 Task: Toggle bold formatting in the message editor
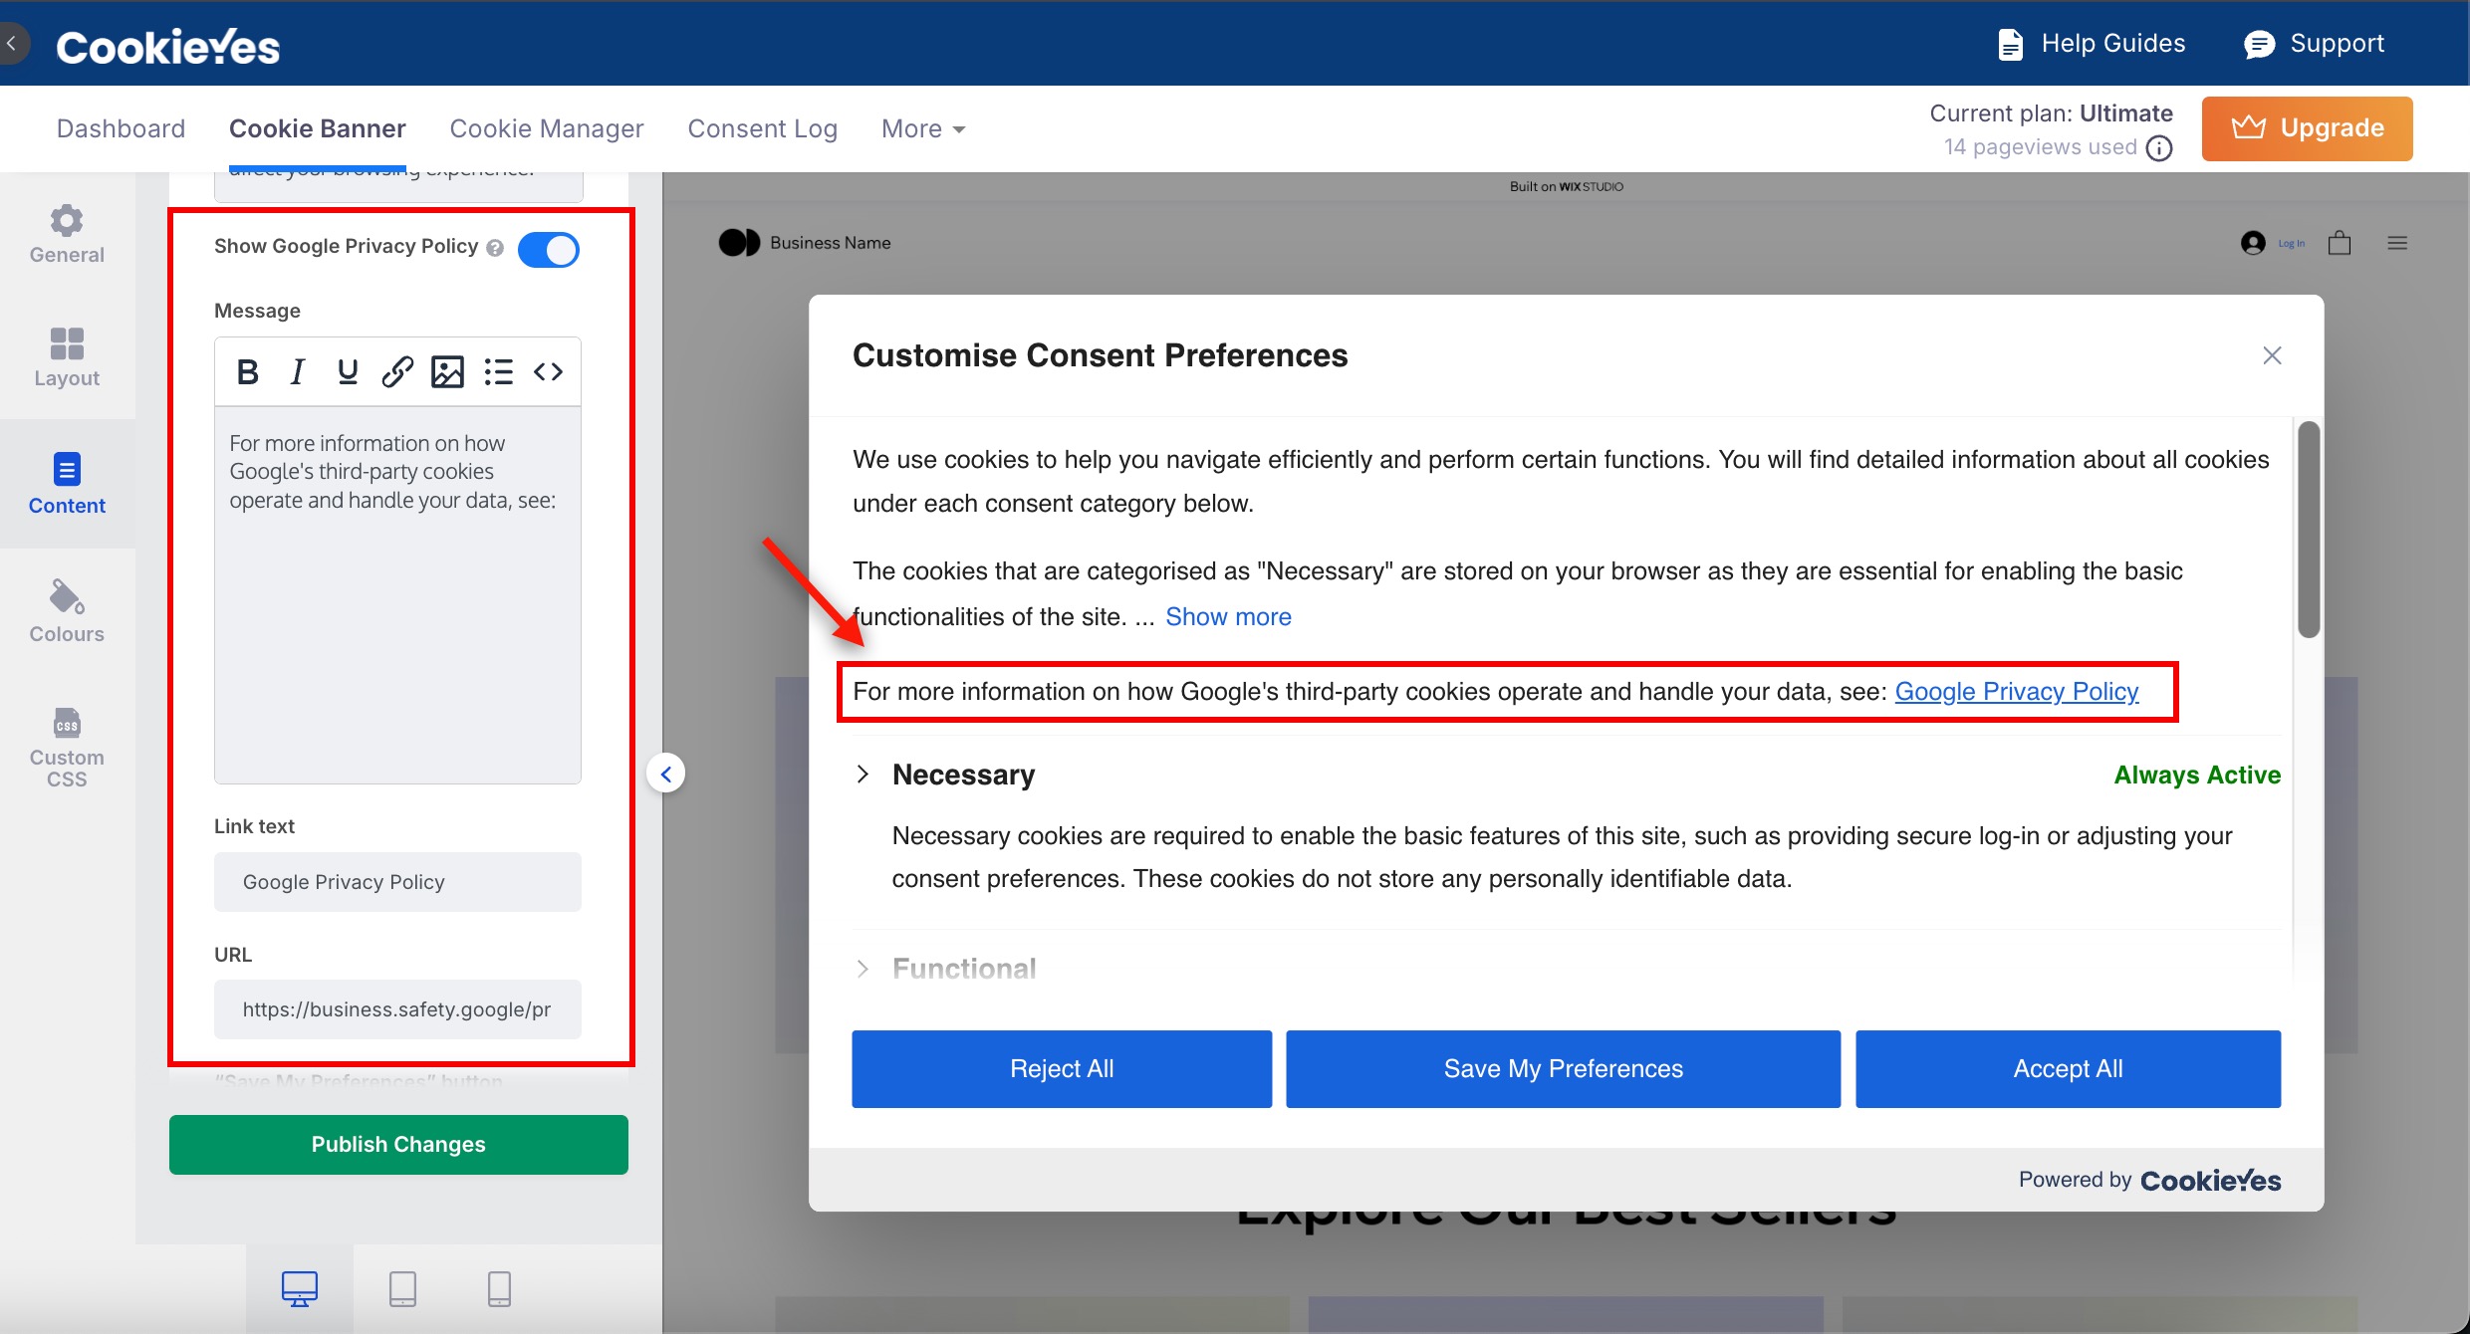click(248, 371)
